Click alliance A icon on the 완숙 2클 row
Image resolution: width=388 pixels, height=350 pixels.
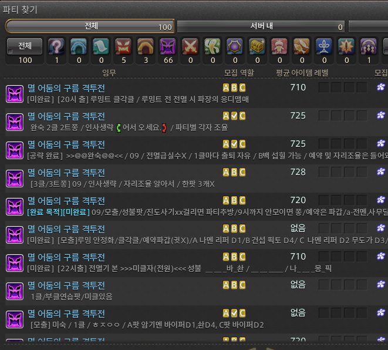[225, 116]
